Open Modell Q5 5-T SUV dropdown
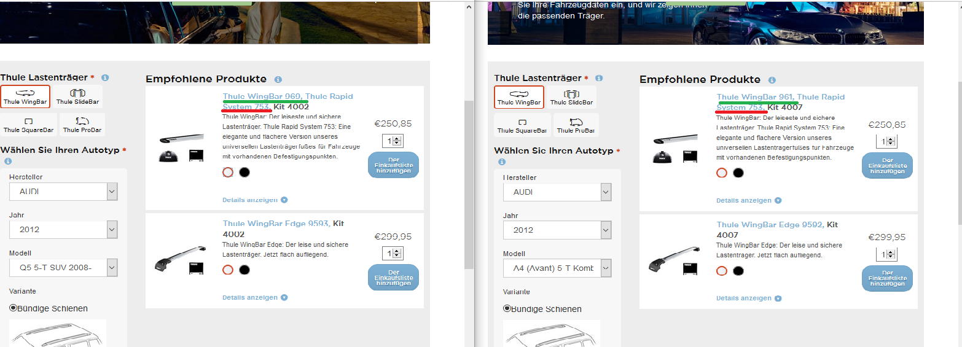This screenshot has height=347, width=962. [x=63, y=268]
